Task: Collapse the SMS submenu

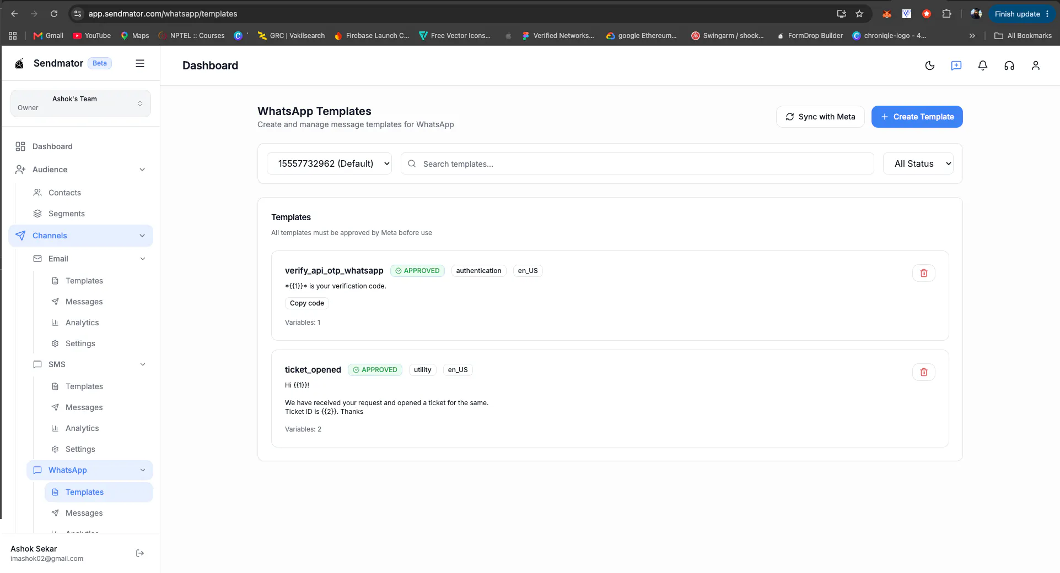Action: 143,364
